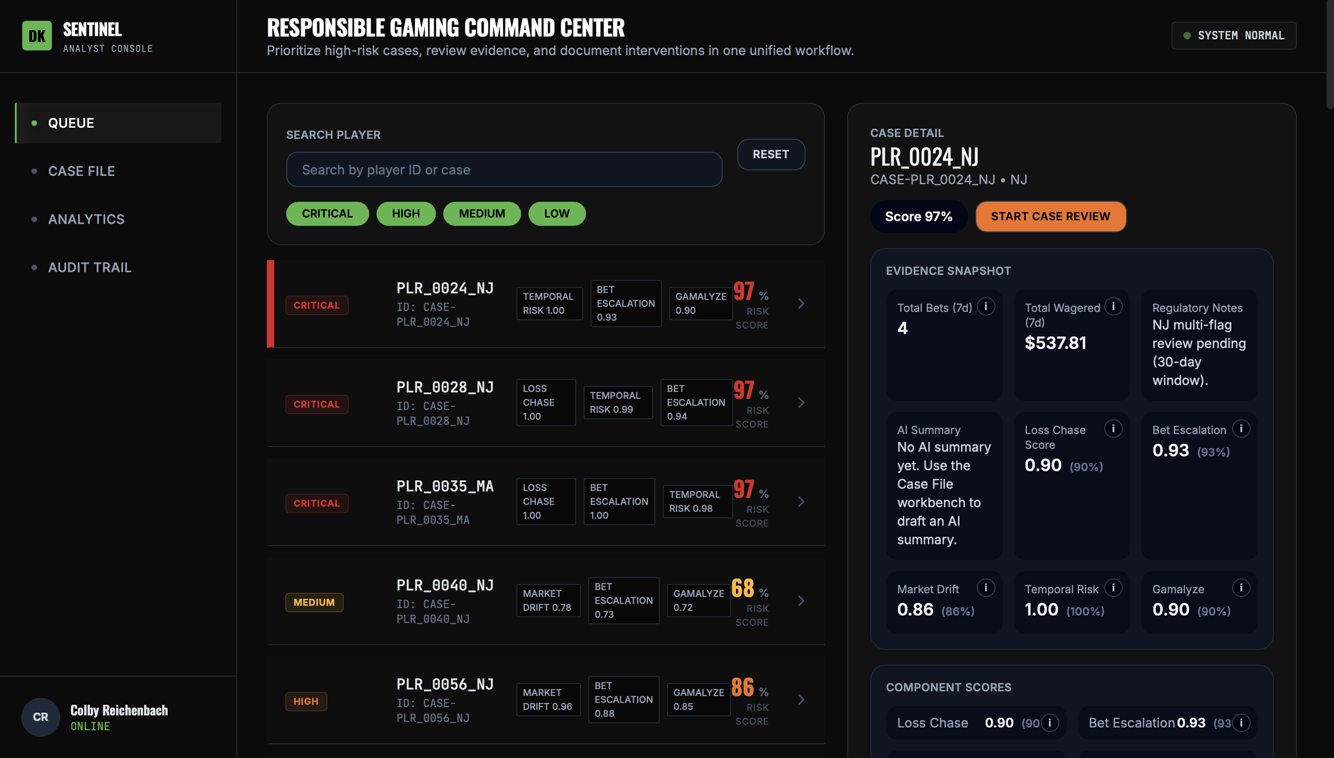Image resolution: width=1334 pixels, height=758 pixels.
Task: Click the CR user avatar icon
Action: coord(40,717)
